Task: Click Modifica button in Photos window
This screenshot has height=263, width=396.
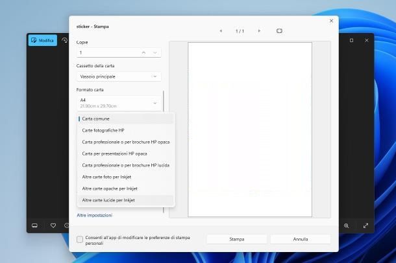Action: (x=43, y=40)
